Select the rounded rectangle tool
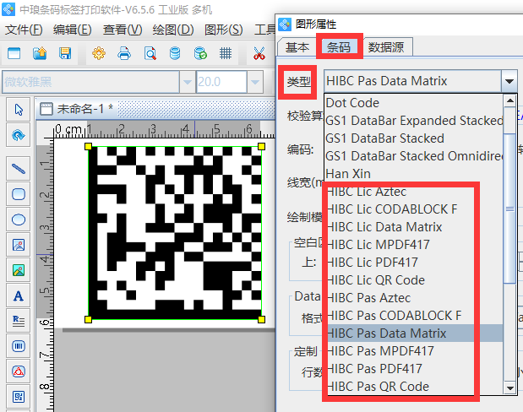The width and height of the screenshot is (523, 412). tap(19, 194)
